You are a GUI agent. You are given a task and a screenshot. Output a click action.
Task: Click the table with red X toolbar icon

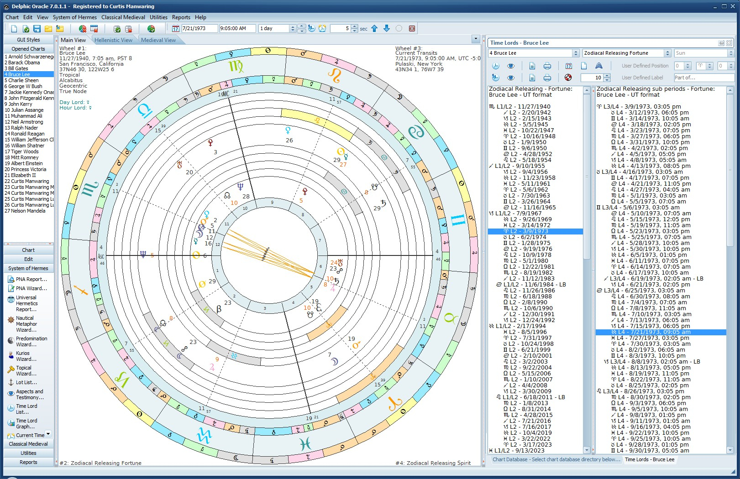pyautogui.click(x=94, y=29)
